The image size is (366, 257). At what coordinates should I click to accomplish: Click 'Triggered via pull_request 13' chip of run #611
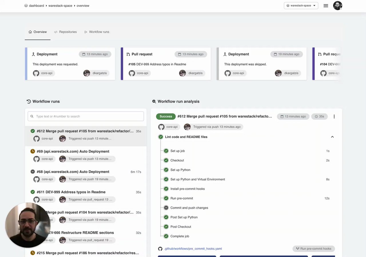[x=87, y=200]
